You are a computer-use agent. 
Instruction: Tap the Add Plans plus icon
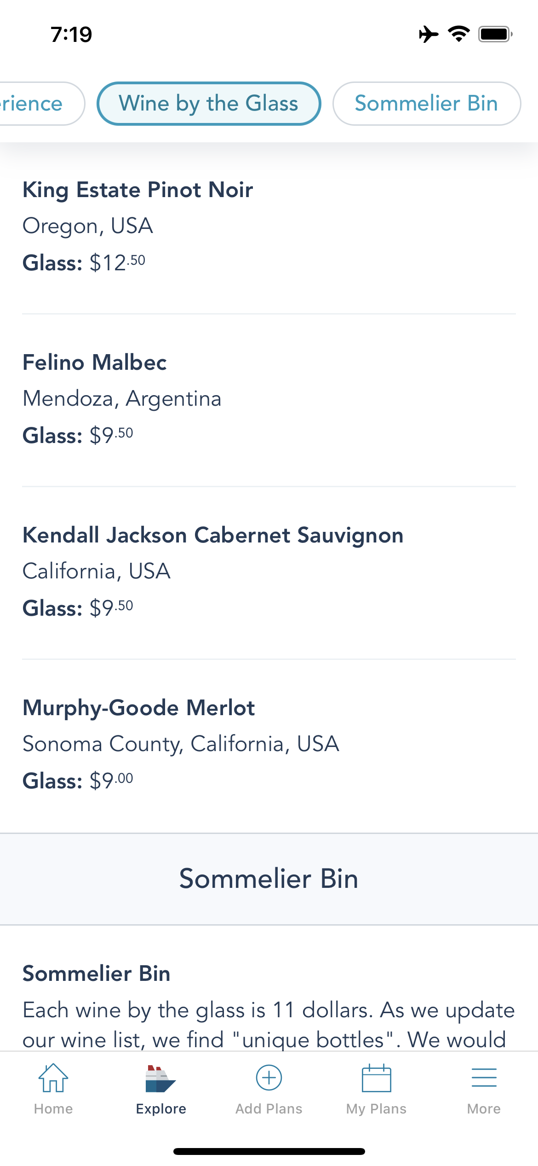click(269, 1078)
